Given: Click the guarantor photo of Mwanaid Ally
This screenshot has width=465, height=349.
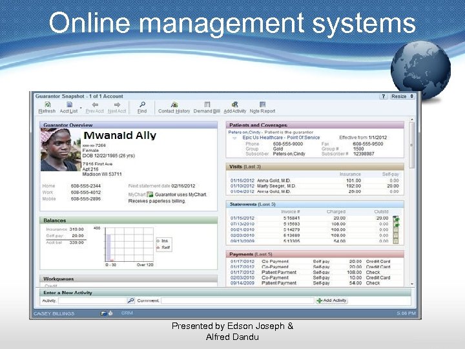Looking at the screenshot, I should [x=61, y=150].
